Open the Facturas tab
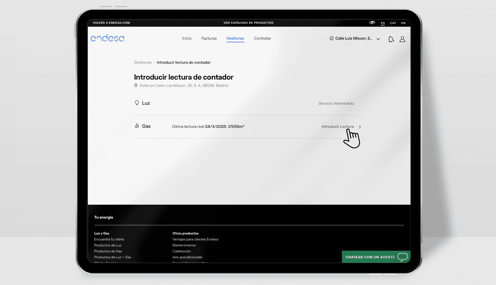496x285 pixels. coord(209,38)
